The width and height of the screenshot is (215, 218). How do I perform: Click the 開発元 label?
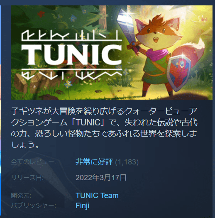point(21,196)
